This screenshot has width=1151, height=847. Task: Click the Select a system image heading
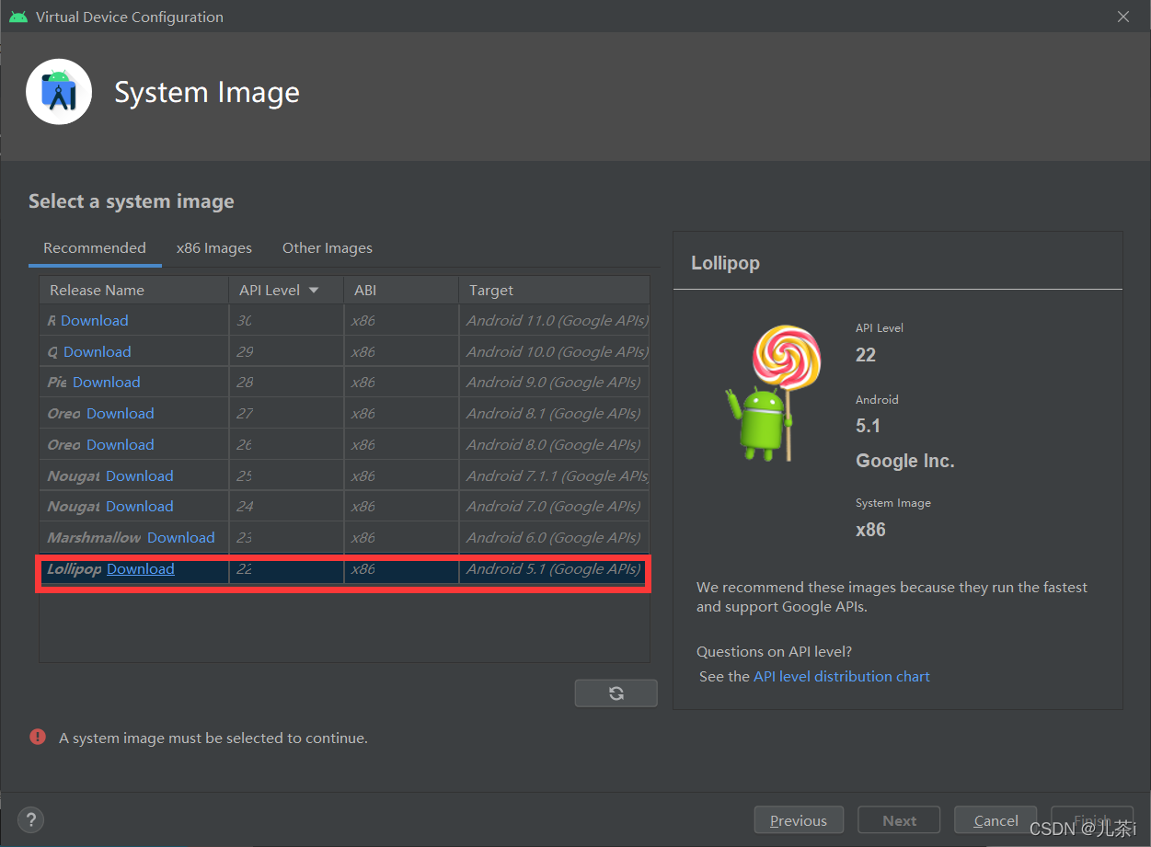pos(132,201)
